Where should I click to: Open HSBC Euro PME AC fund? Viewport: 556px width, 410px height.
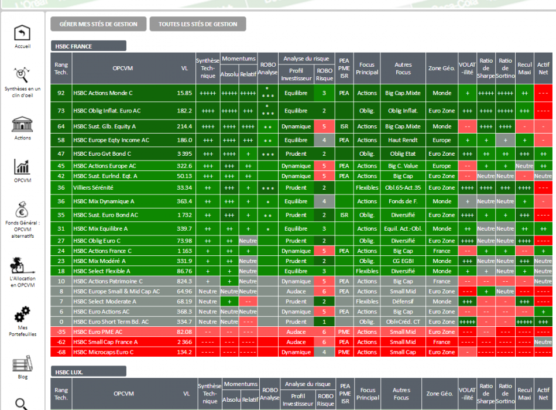pos(98,332)
